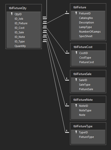Select the FixtureCost field

(88, 62)
